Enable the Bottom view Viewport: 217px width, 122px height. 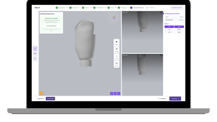(179, 29)
